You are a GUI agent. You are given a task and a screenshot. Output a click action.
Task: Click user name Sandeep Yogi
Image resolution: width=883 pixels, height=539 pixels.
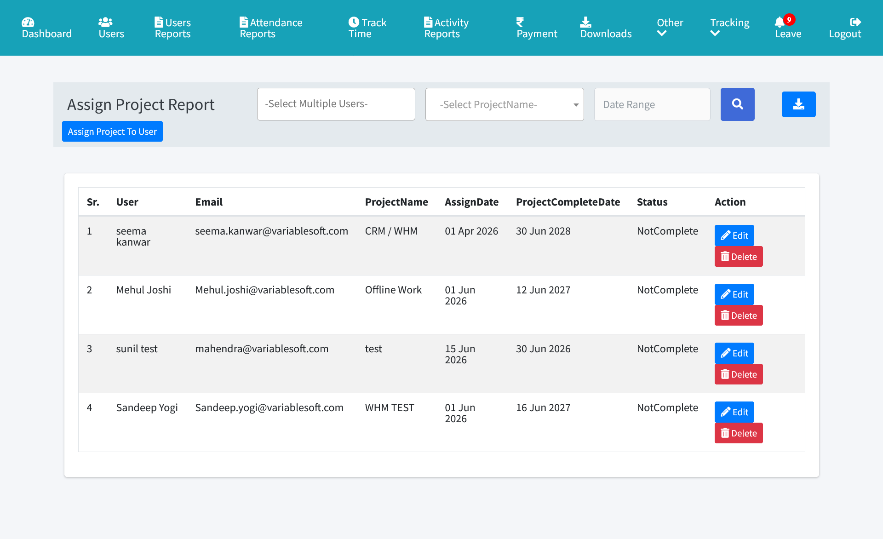tap(147, 407)
